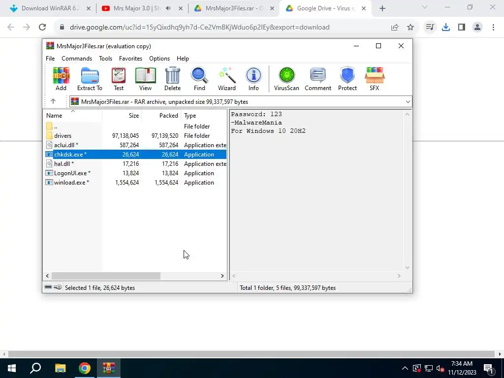
Task: Click Chrome taskbar icon
Action: (84, 368)
